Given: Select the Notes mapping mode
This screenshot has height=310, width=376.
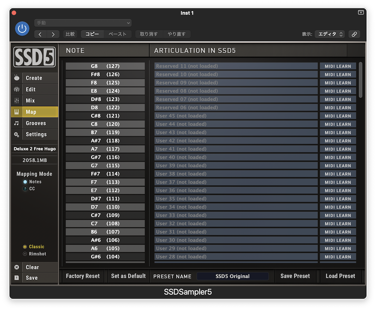Looking at the screenshot, I should (25, 182).
